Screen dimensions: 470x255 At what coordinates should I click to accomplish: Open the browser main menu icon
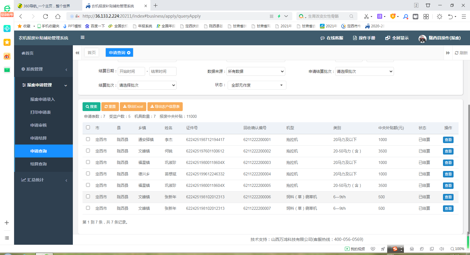464,16
